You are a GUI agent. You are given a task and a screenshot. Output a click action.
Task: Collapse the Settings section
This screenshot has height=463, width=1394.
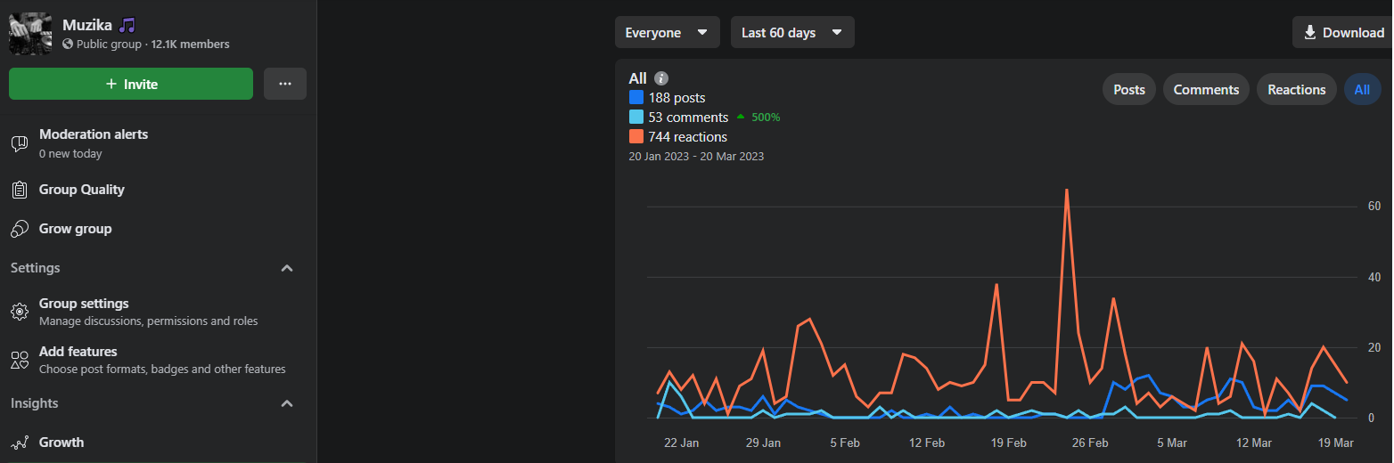coord(287,268)
